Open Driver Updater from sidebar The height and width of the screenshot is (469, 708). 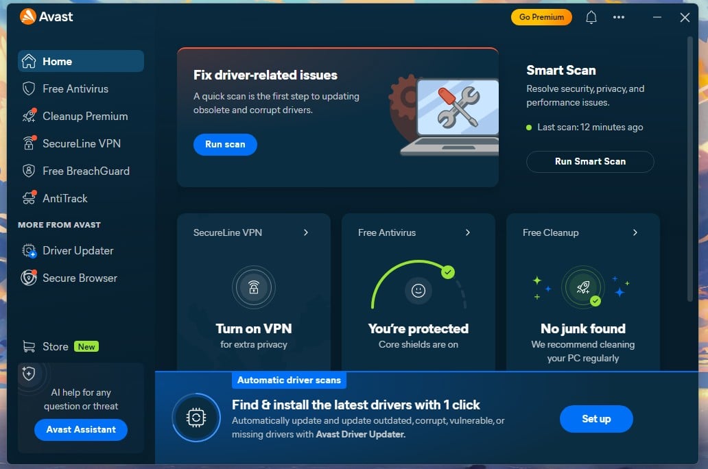[81, 250]
